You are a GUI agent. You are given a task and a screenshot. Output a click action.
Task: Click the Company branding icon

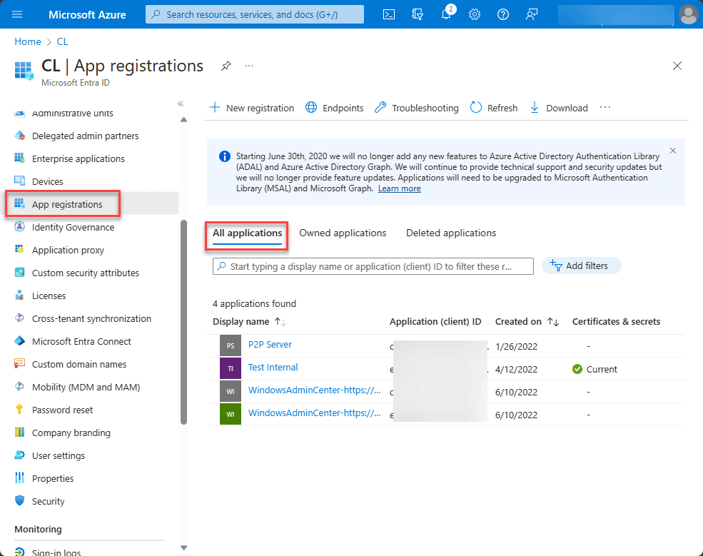coord(19,433)
